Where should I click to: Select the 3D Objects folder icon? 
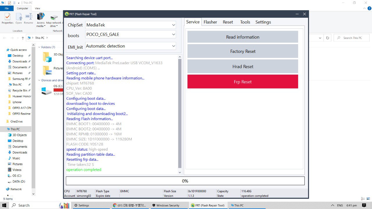click(47, 57)
